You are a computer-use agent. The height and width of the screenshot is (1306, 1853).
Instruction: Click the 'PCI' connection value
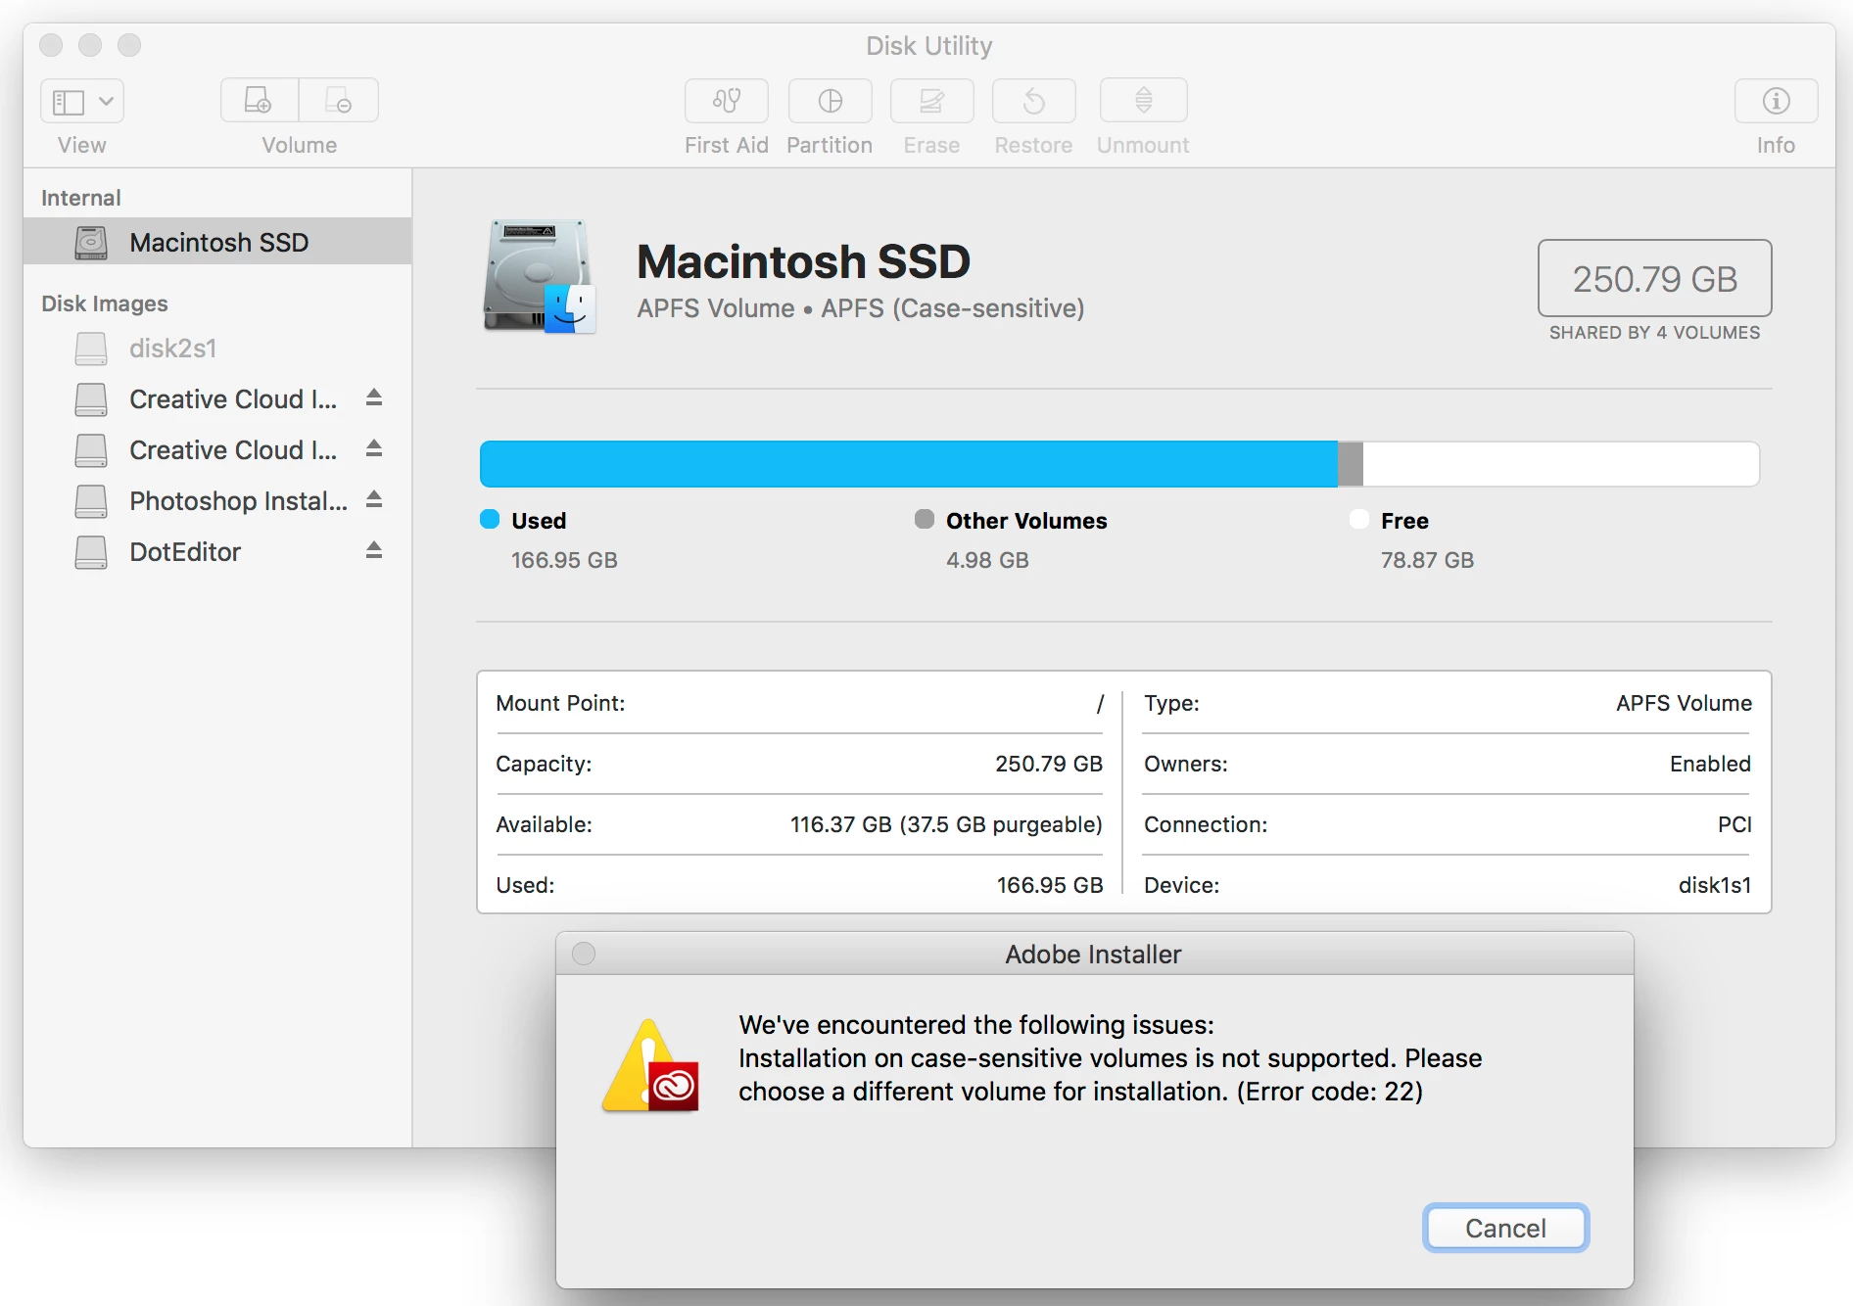coord(1734,824)
